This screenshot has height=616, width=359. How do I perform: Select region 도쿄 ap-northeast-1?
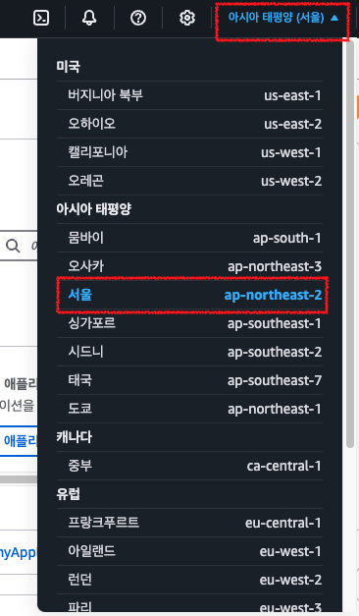coord(189,409)
